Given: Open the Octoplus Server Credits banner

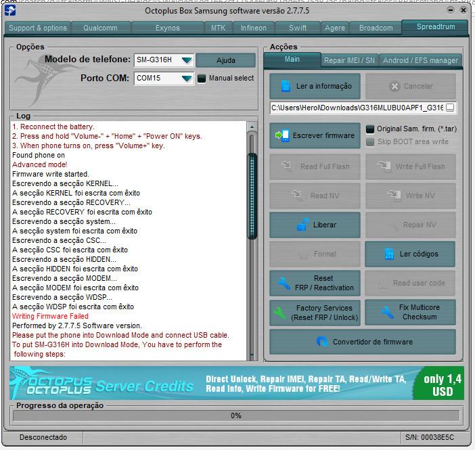Looking at the screenshot, I should tap(236, 383).
